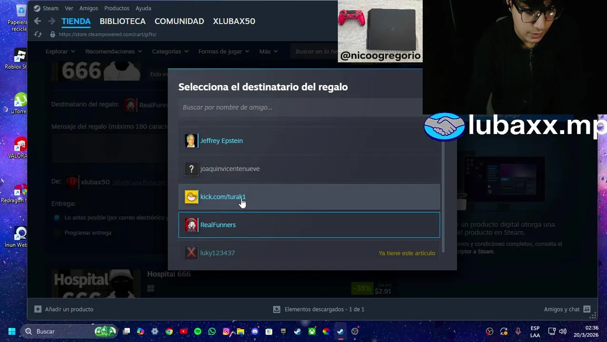Open Instagram from the taskbar

point(226,332)
